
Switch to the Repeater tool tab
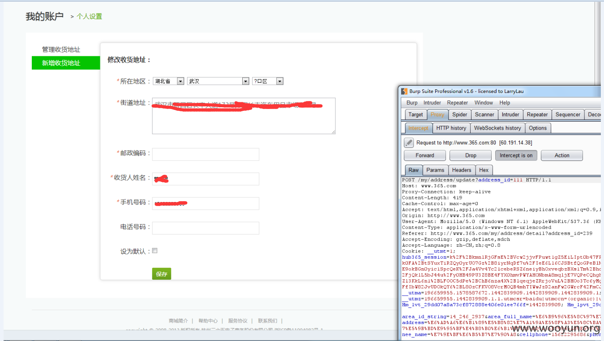(x=537, y=114)
